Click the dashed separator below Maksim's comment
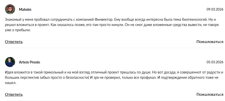The width and height of the screenshot is (225, 101). click(x=114, y=48)
